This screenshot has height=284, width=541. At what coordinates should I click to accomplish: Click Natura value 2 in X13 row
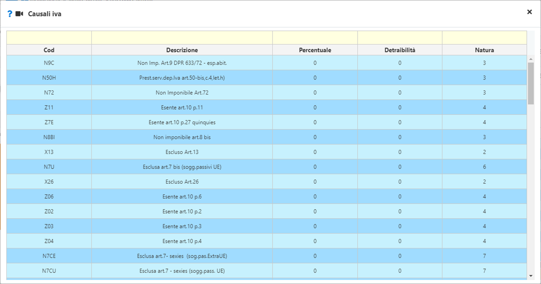click(484, 152)
